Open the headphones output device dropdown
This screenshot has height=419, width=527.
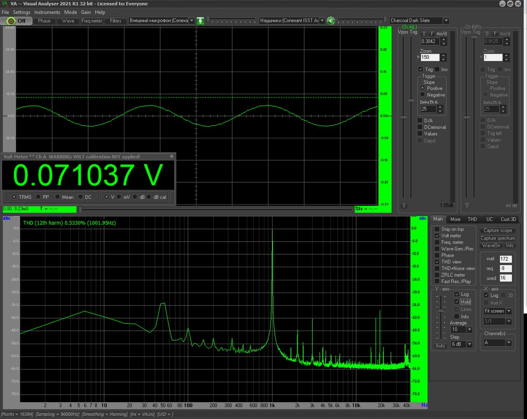click(322, 21)
